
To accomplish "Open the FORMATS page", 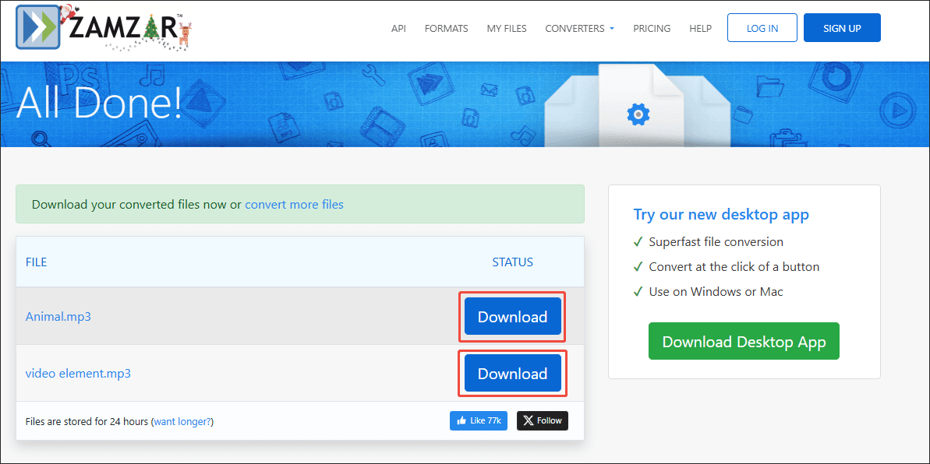I will (446, 28).
